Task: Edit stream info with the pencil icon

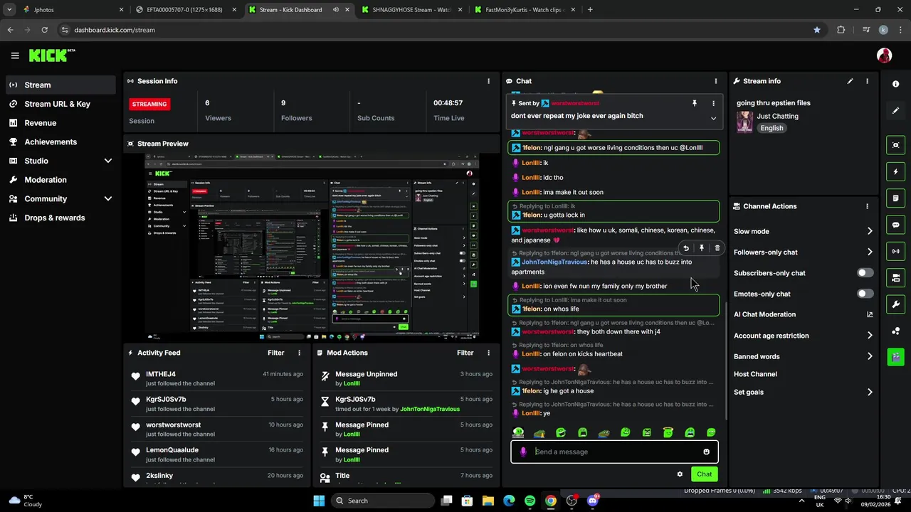Action: 850,81
